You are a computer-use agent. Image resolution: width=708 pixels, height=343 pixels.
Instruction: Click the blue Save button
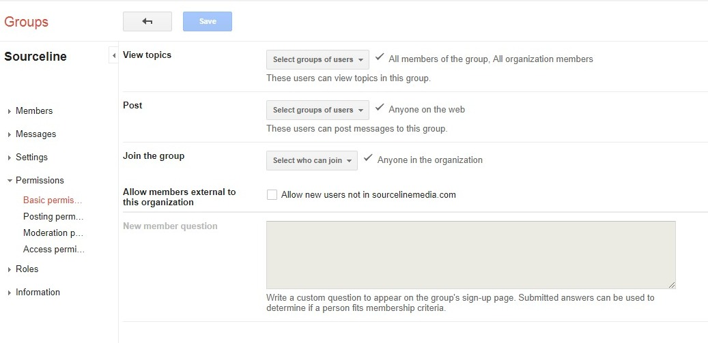point(208,22)
